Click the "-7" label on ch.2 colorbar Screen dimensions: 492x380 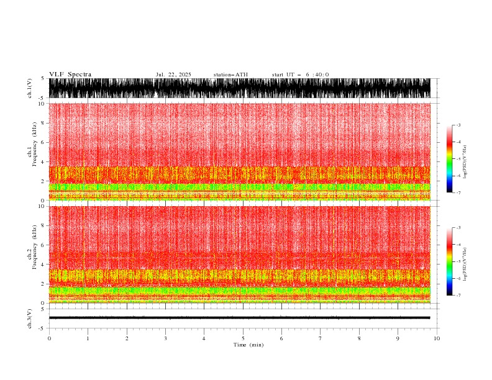click(458, 296)
